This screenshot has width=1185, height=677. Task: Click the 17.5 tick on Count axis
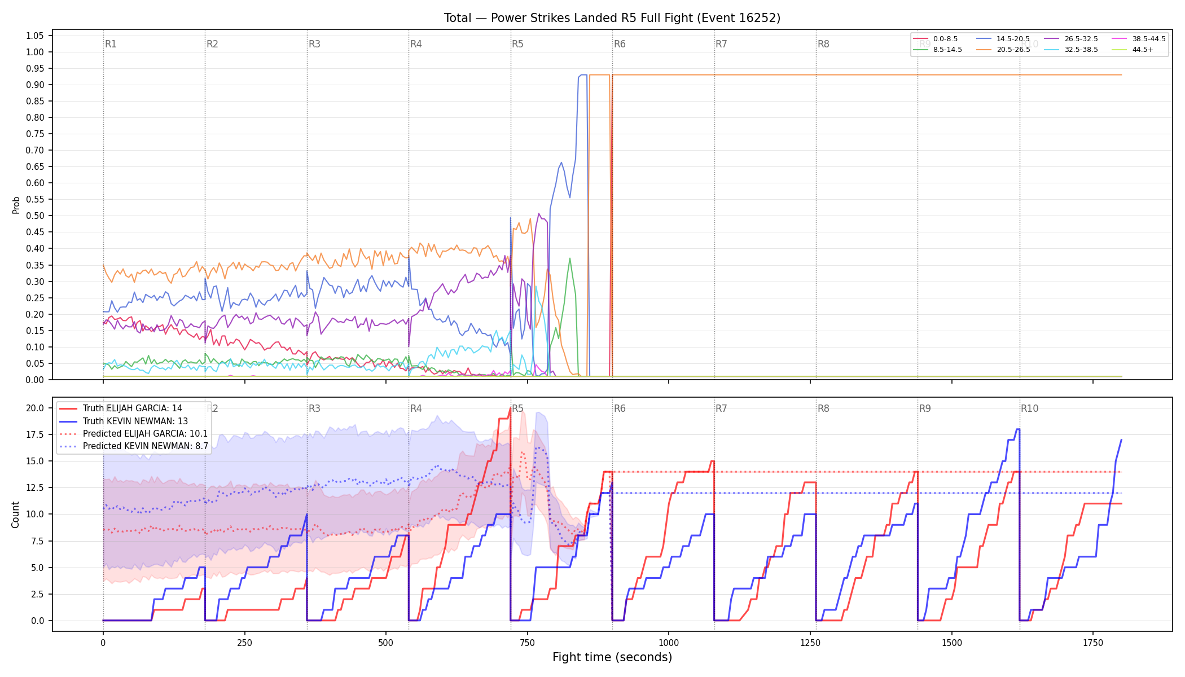click(35, 434)
